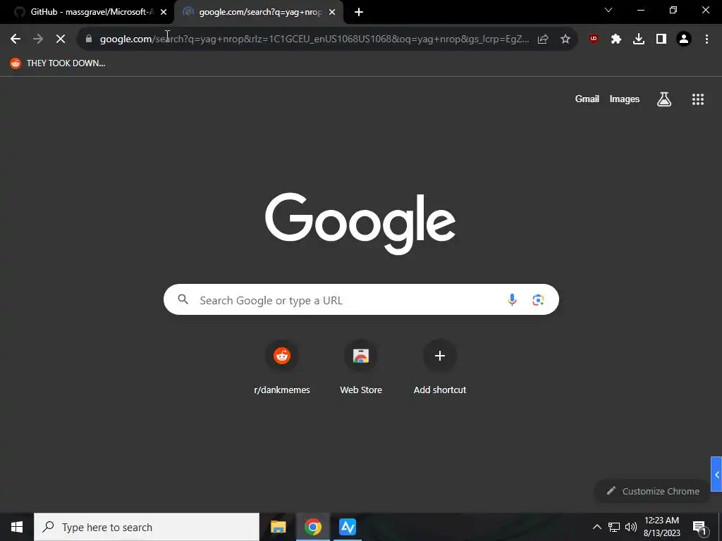
Task: Open Windows Start menu
Action: [x=17, y=527]
